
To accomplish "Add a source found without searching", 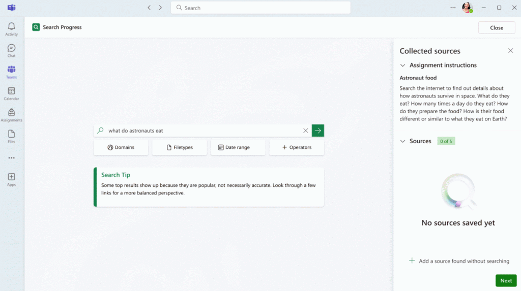I will click(459, 261).
